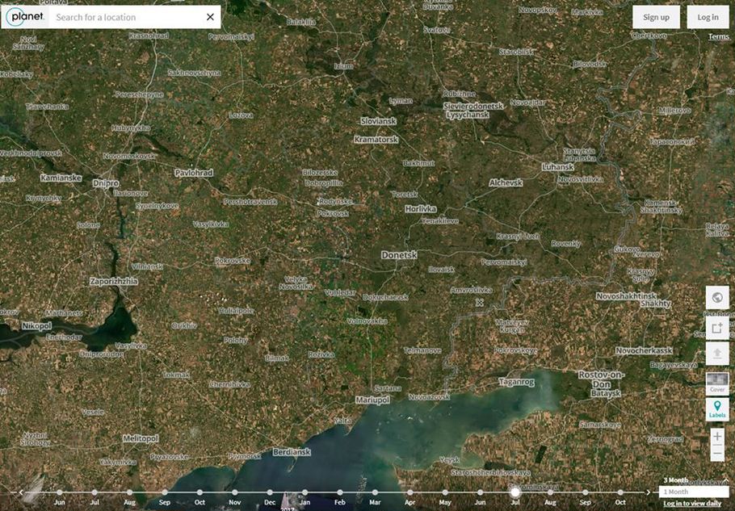The height and width of the screenshot is (511, 735).
Task: Open Log in to view daily link
Action: click(x=692, y=504)
